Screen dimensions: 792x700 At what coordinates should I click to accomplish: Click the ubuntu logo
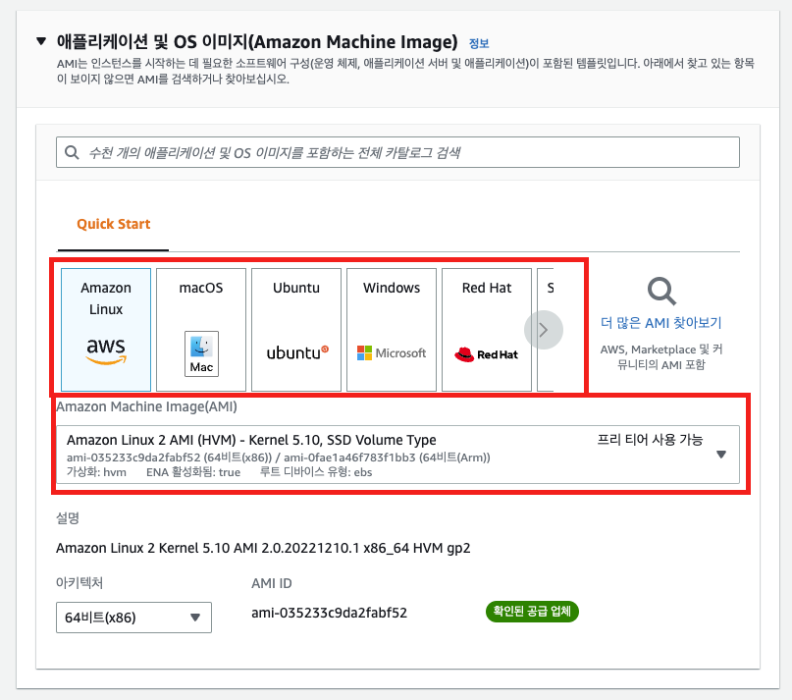click(x=297, y=352)
